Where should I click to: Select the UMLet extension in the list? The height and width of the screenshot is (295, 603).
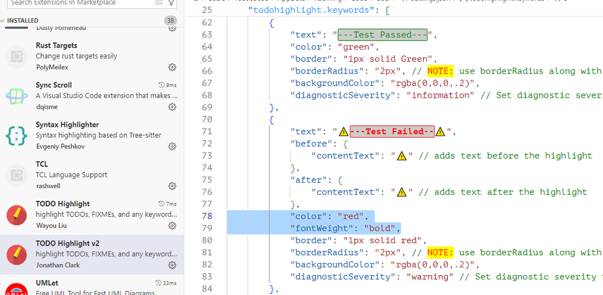(x=91, y=287)
